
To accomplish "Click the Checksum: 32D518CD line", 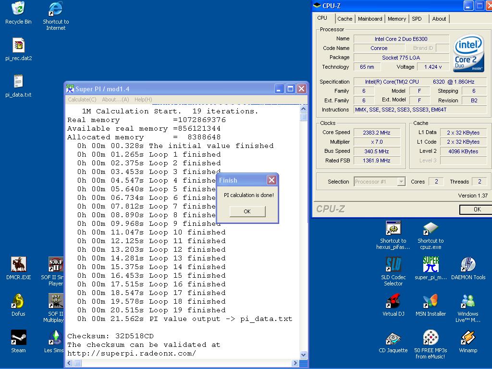I will click(111, 336).
